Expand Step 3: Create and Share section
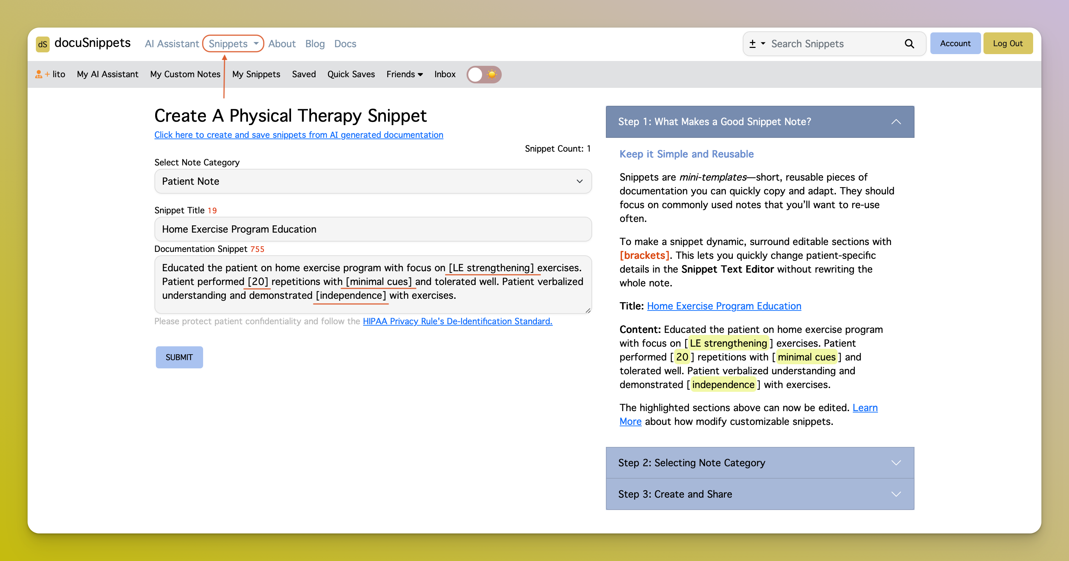This screenshot has width=1069, height=561. [x=675, y=494]
